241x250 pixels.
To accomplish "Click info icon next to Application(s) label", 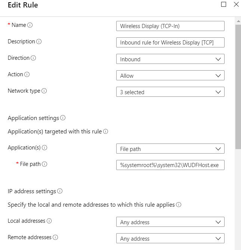I will pyautogui.click(x=44, y=148).
